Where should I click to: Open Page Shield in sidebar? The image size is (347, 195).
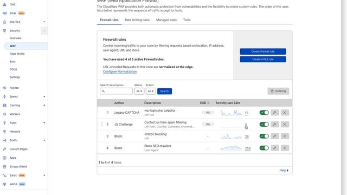tap(17, 54)
